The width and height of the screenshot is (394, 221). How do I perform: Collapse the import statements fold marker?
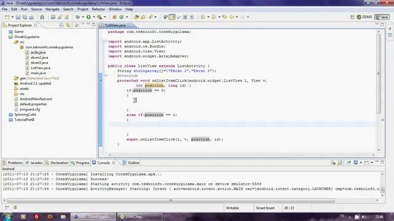tap(105, 41)
